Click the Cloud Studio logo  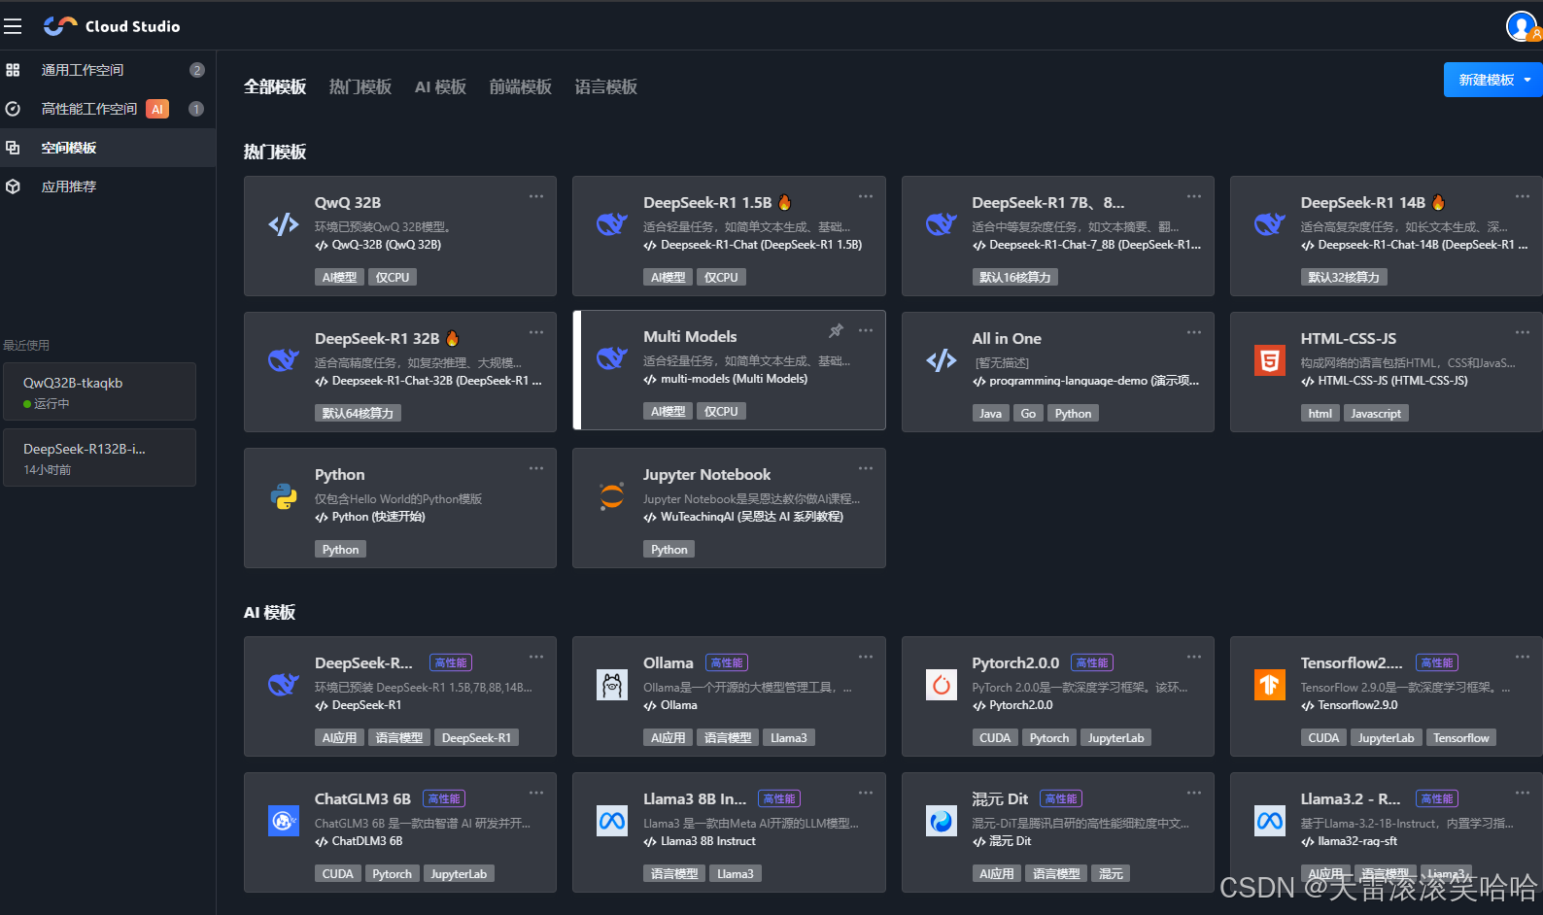click(x=112, y=26)
